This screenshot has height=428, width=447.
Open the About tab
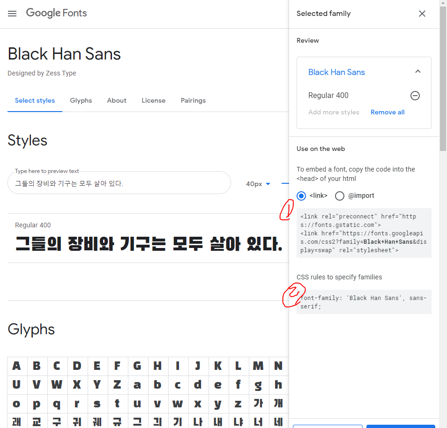pyautogui.click(x=117, y=101)
